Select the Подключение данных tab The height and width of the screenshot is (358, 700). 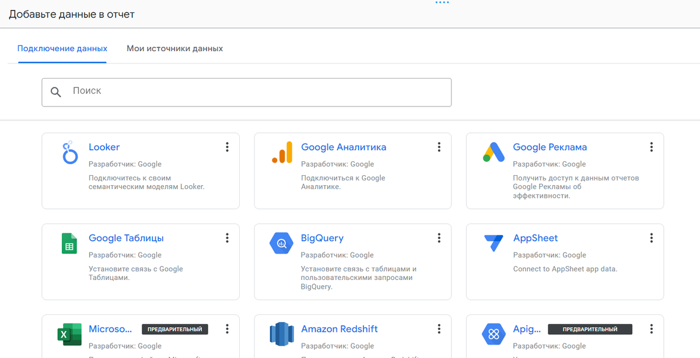pos(62,48)
